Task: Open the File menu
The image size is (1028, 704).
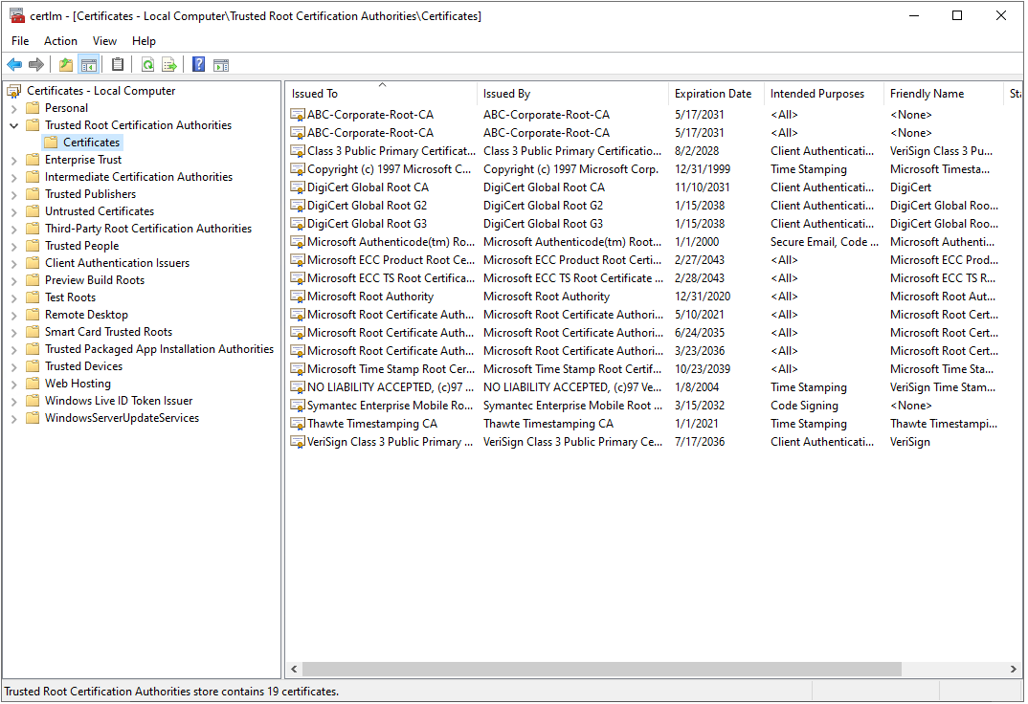Action: pyautogui.click(x=20, y=40)
